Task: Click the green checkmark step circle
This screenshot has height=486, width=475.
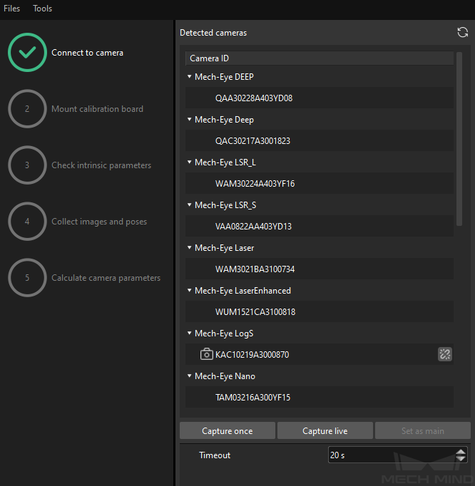Action: (x=27, y=53)
